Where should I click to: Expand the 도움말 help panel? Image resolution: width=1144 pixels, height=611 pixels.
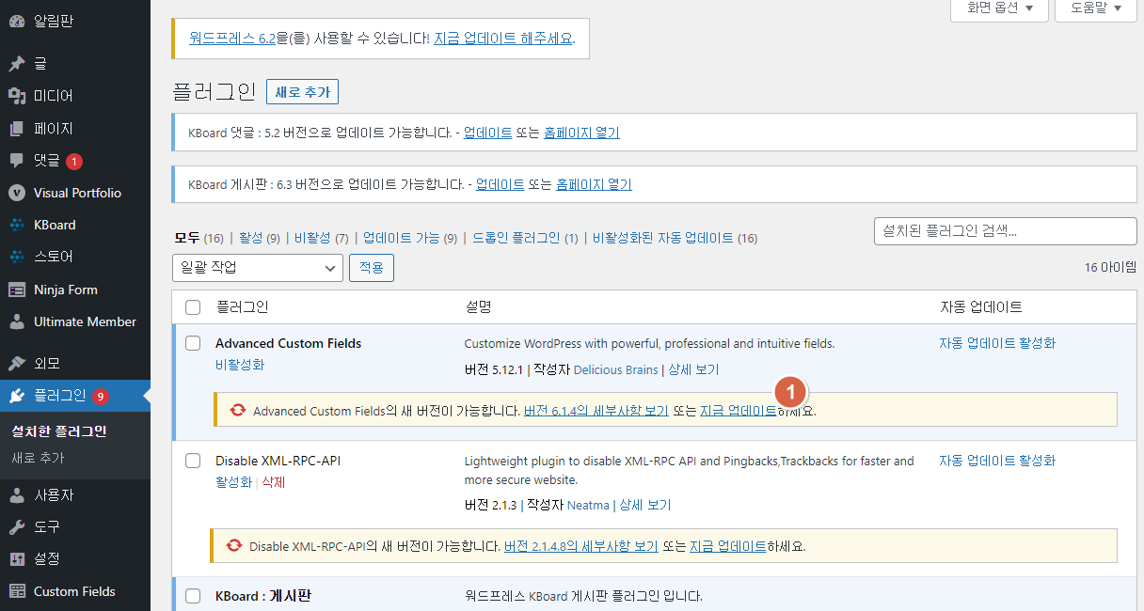pyautogui.click(x=1095, y=8)
